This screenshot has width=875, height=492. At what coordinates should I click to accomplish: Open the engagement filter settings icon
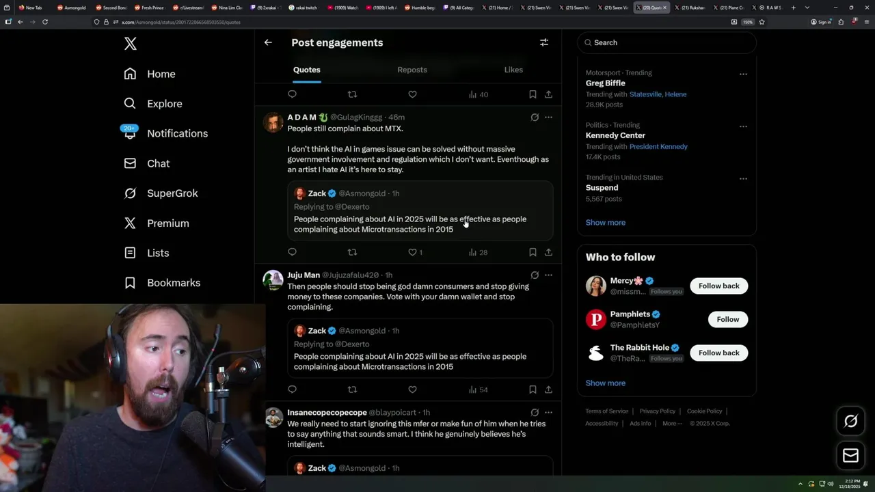point(544,42)
